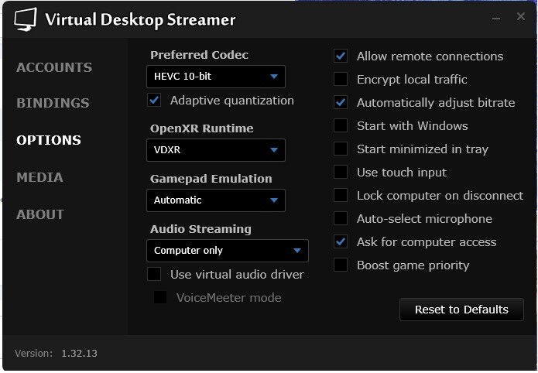Uncheck Adaptive quantization
Image resolution: width=538 pixels, height=373 pixels.
[x=154, y=101]
